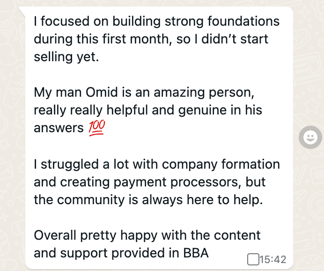Click the line 'Overall pretty happy with the content'
This screenshot has width=324, height=271.
(147, 235)
